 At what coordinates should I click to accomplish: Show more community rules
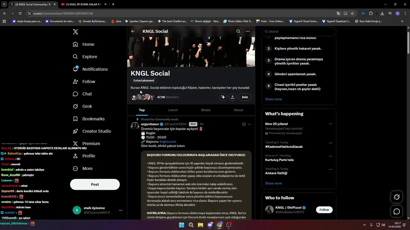click(x=274, y=99)
